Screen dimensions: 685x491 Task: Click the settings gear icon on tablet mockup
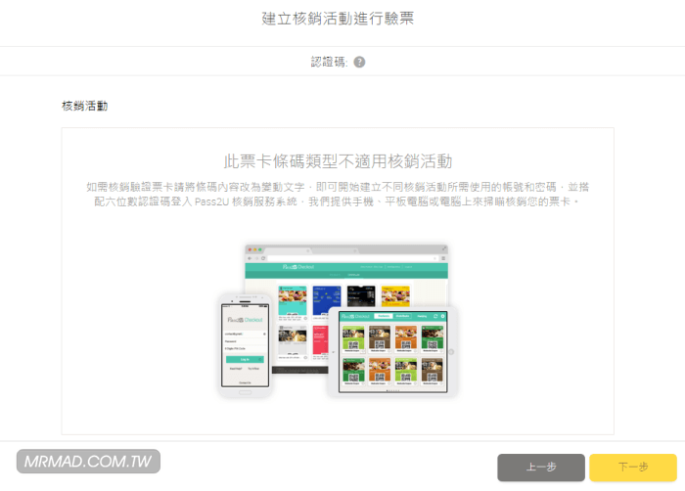coord(441,316)
